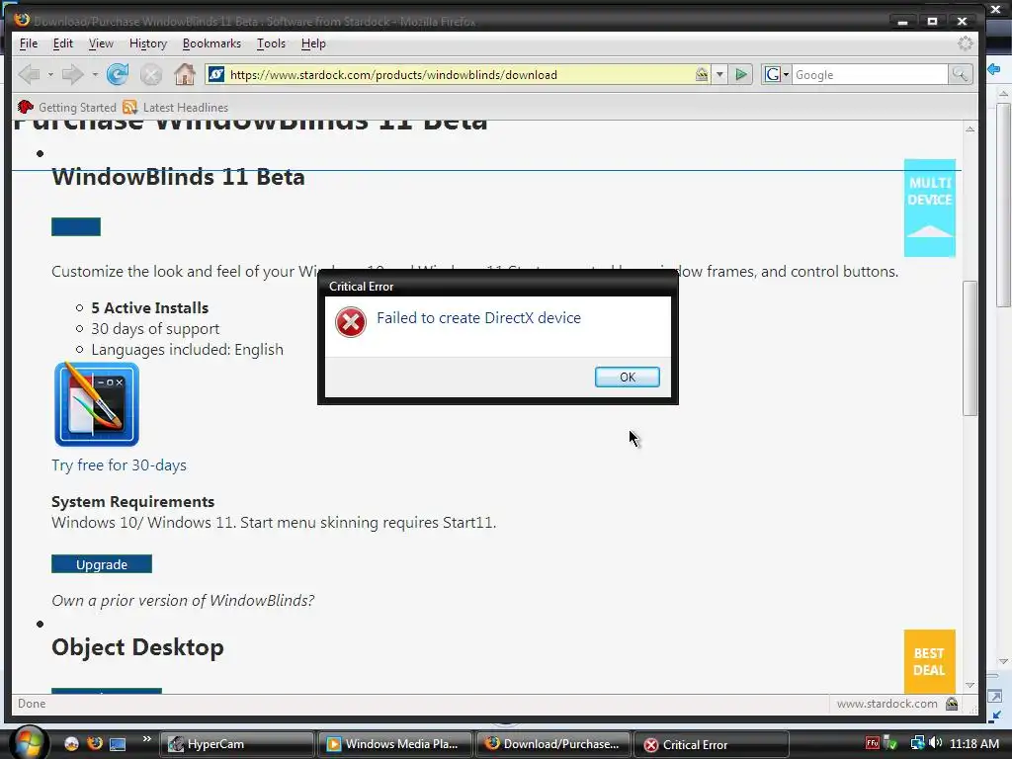
Task: Open the volume speaker tray icon
Action: (x=935, y=743)
